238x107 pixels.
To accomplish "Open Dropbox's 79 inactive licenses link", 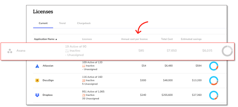I will (x=84, y=95).
